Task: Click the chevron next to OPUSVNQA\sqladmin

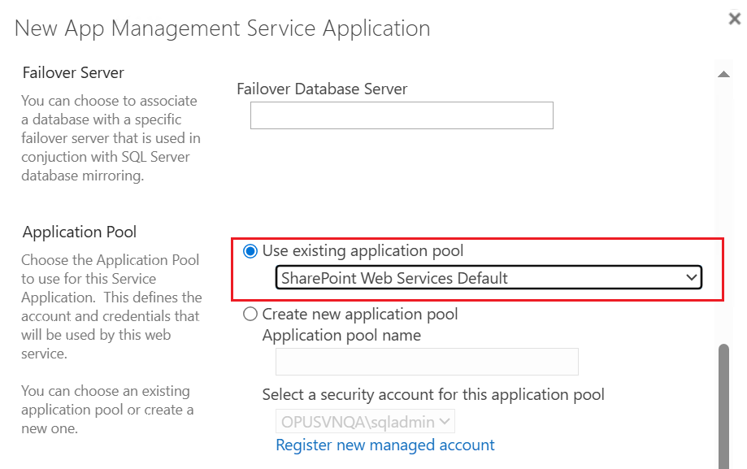Action: point(446,421)
